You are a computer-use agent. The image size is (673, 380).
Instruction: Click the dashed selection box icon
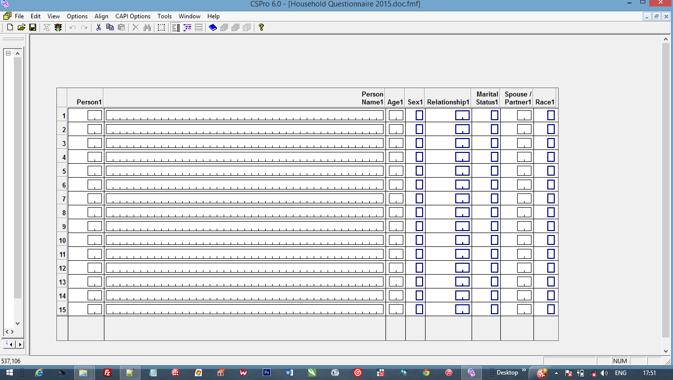point(161,27)
